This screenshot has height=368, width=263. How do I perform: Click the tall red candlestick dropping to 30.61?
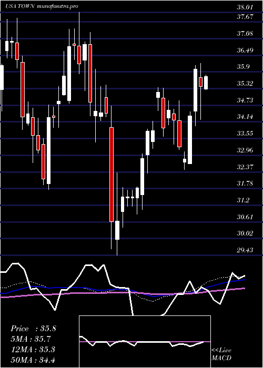coord(112,175)
